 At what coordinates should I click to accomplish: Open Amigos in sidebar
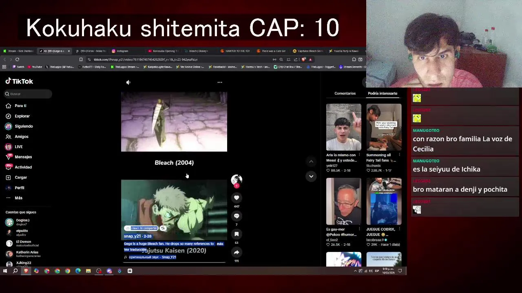coord(17,137)
